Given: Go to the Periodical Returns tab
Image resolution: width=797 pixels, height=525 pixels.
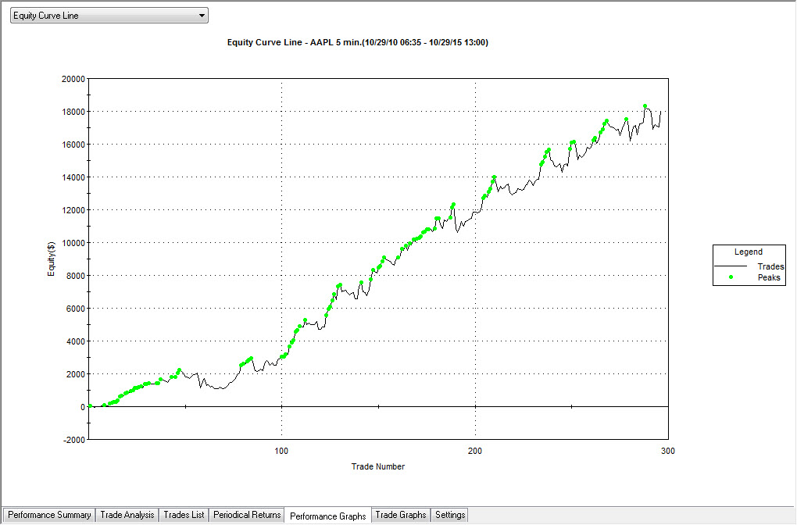Looking at the screenshot, I should coord(246,515).
